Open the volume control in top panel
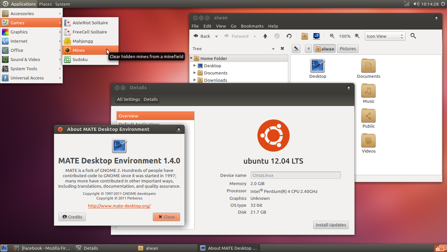Viewport: 447px width, 252px height. click(x=416, y=4)
